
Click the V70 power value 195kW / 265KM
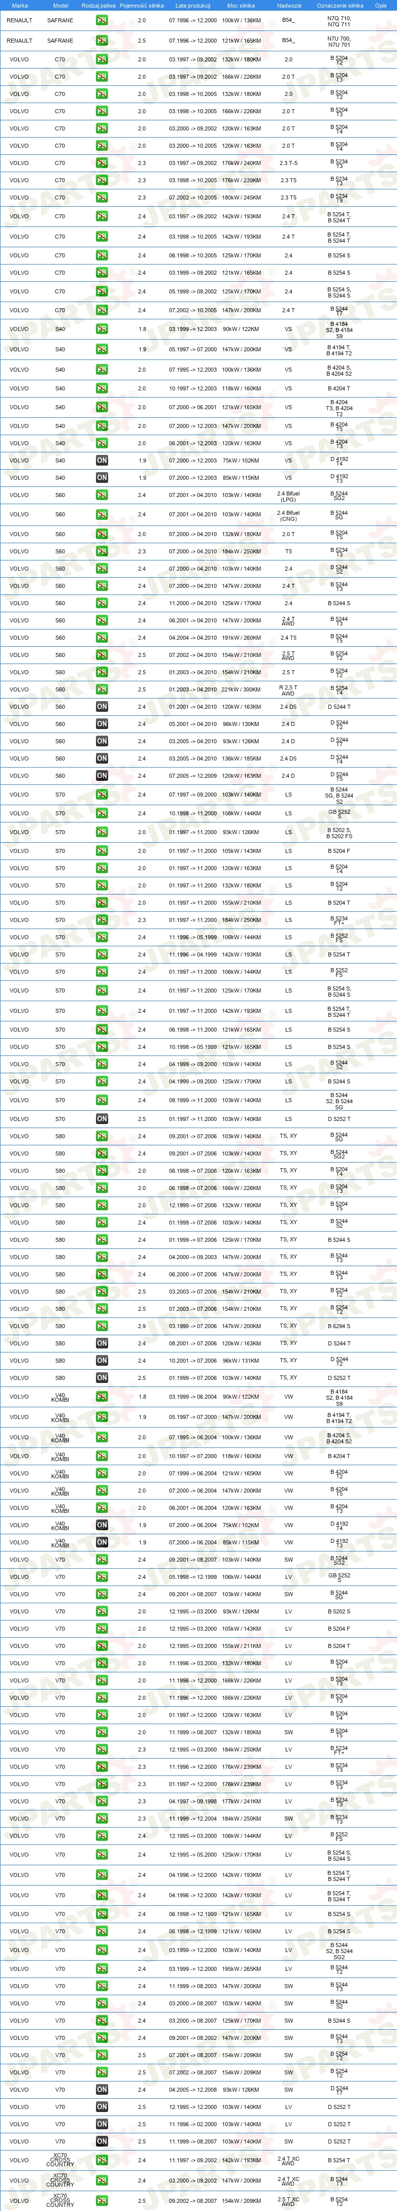(x=241, y=1969)
